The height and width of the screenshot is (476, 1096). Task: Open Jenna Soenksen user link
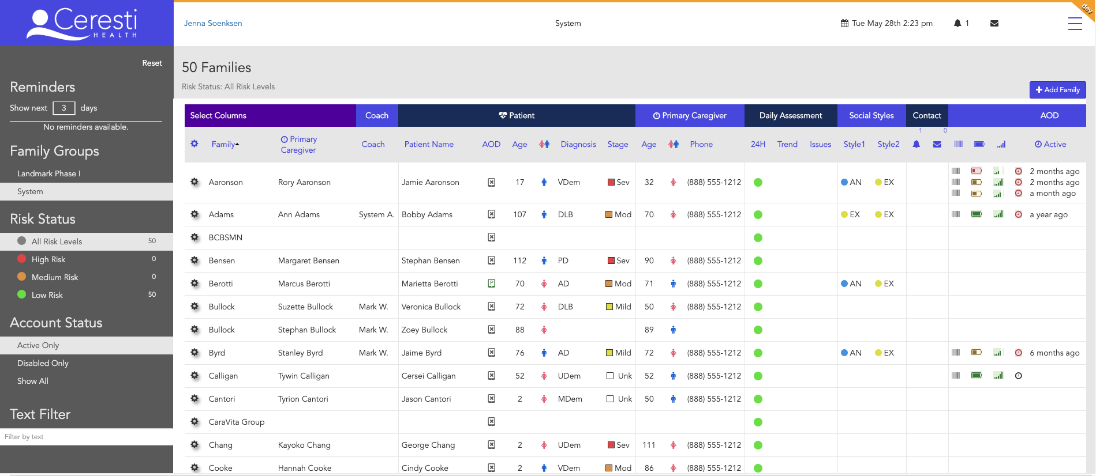[213, 23]
